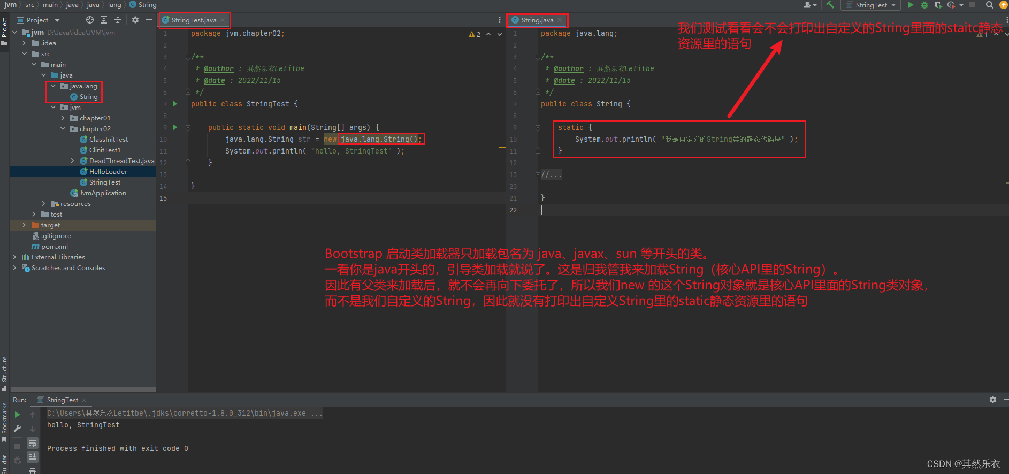Close the StringTest Run tab
Viewport: 1009px width, 474px height.
pyautogui.click(x=84, y=400)
